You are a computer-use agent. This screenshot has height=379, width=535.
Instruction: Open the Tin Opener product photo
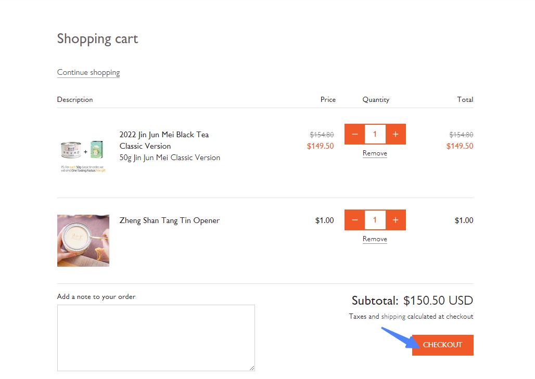[83, 240]
